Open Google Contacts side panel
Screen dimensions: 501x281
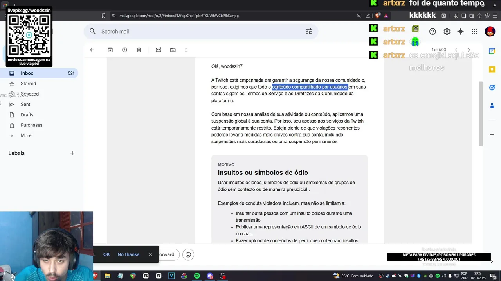tap(492, 106)
